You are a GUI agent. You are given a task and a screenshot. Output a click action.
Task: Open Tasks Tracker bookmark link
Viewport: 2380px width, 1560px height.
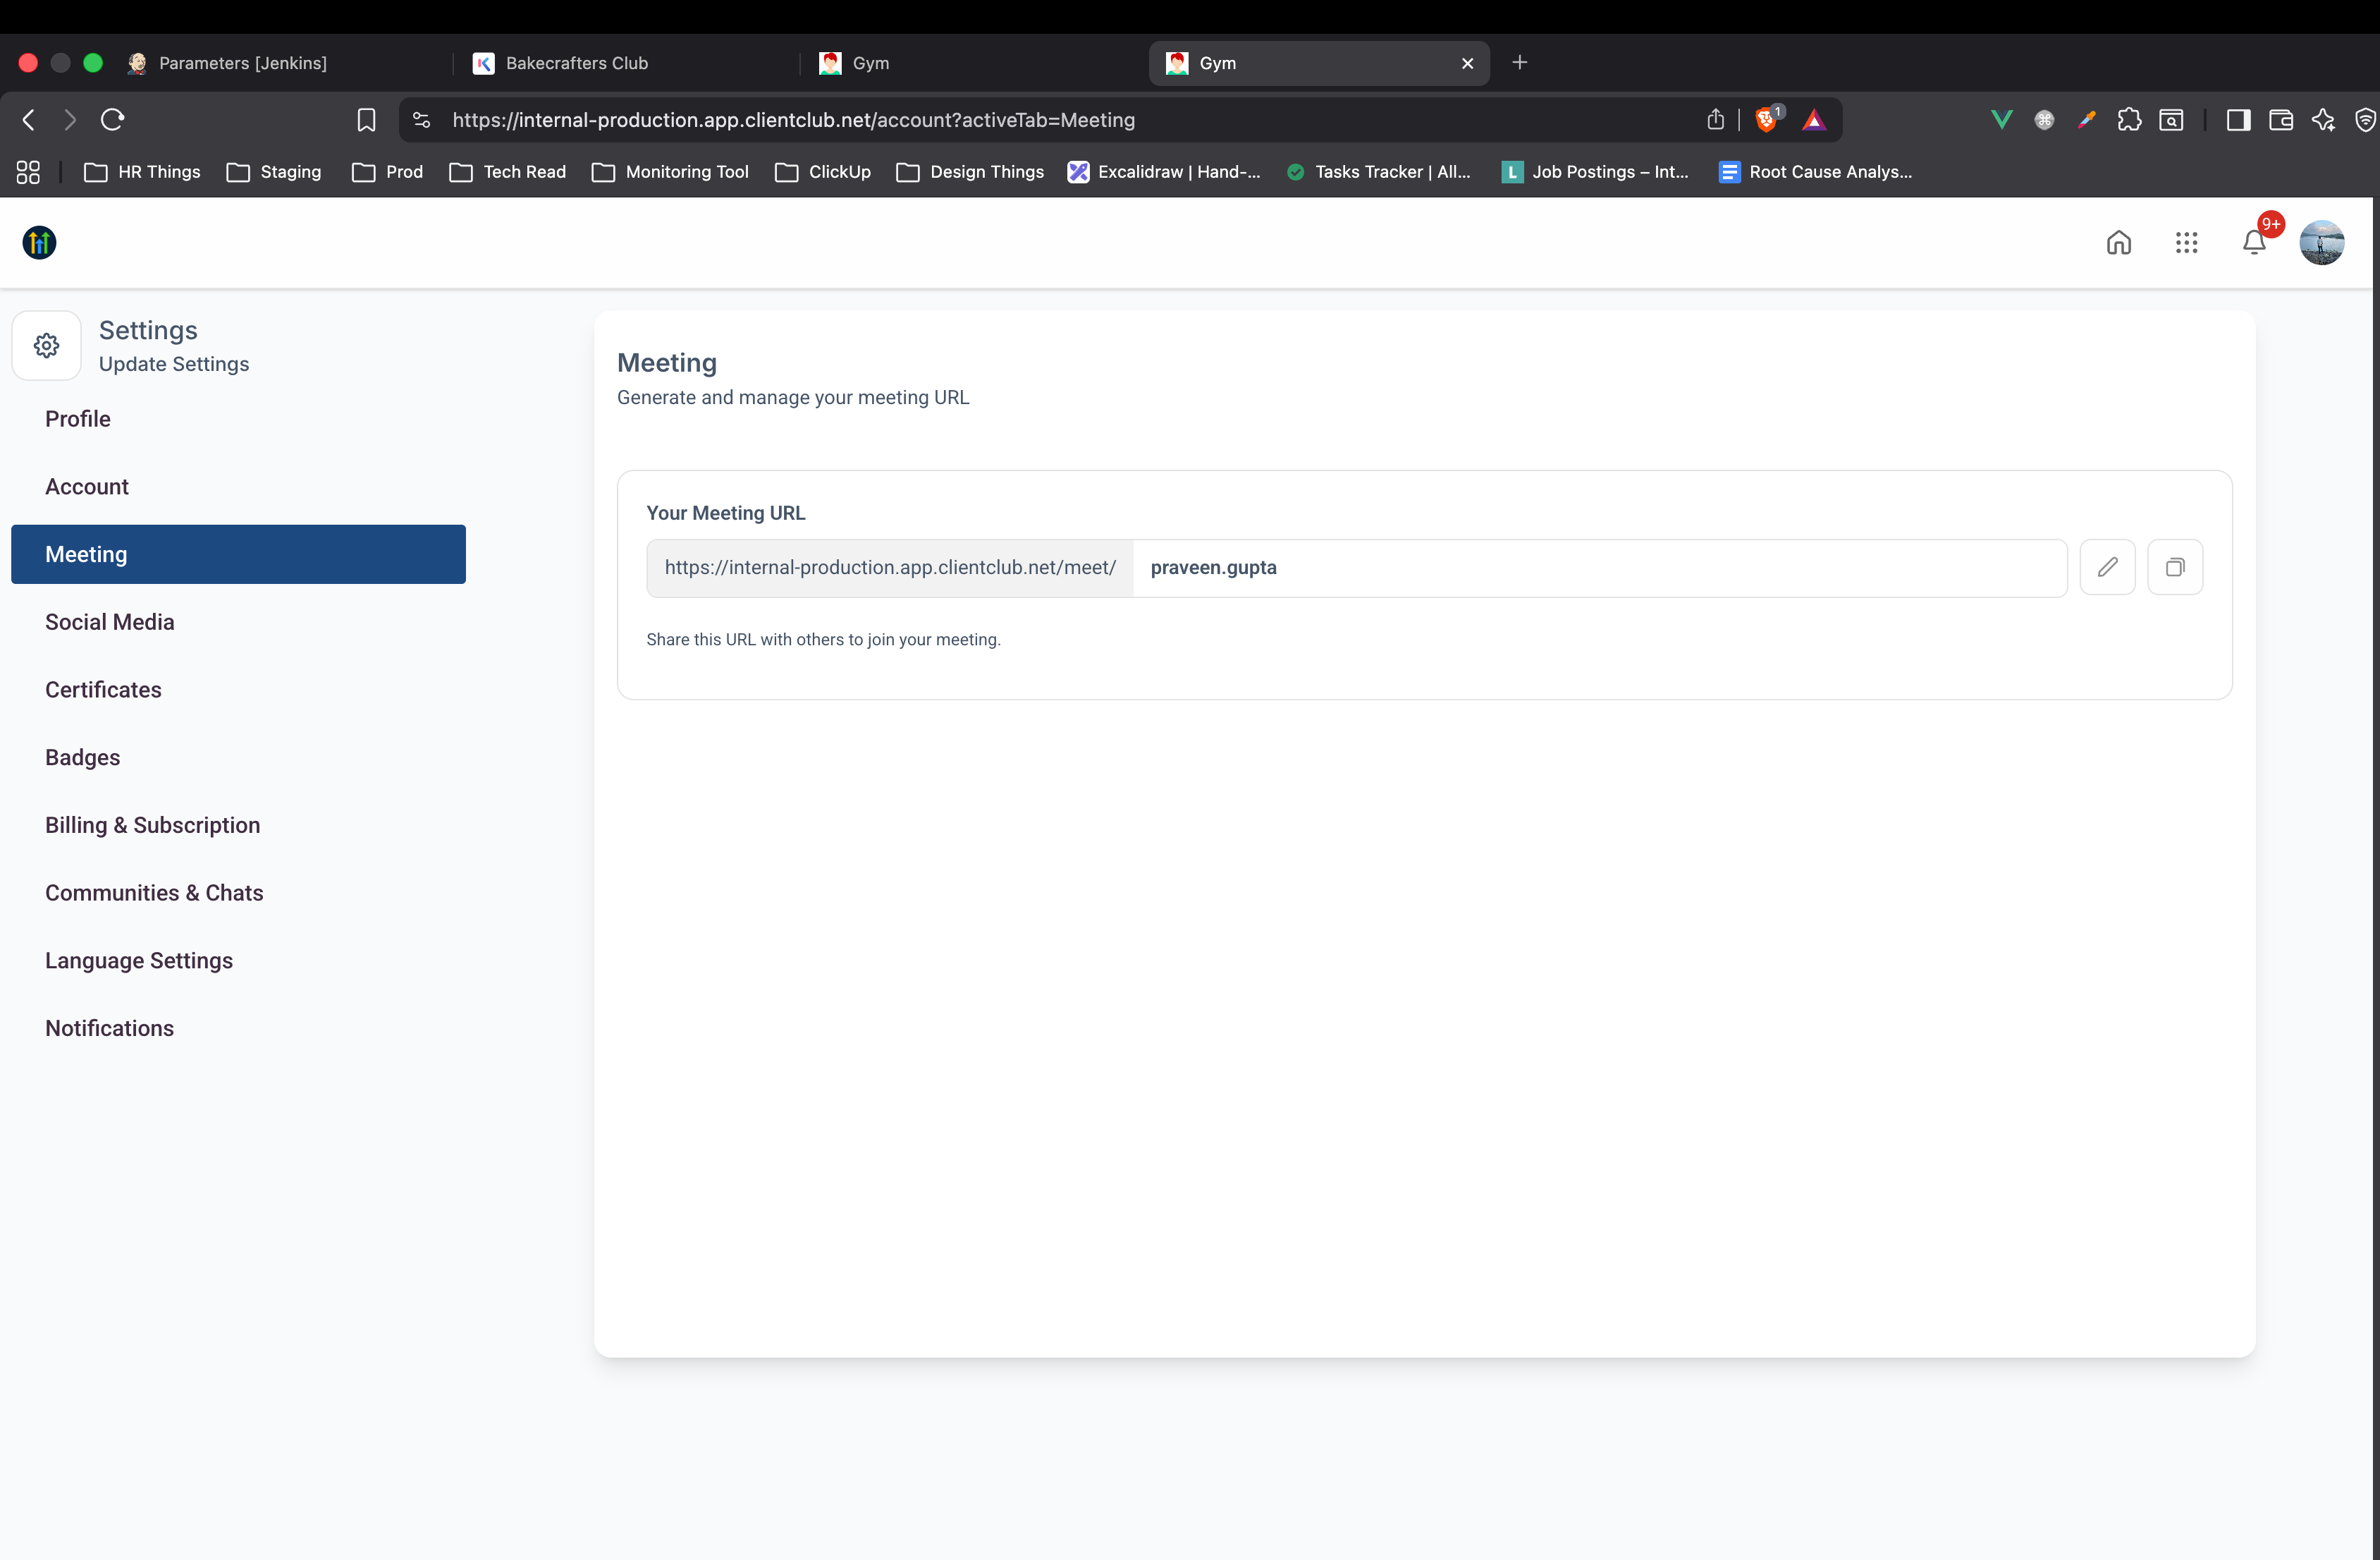point(1378,172)
